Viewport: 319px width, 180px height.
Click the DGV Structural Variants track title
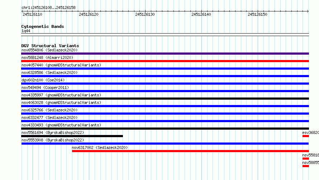(50, 46)
